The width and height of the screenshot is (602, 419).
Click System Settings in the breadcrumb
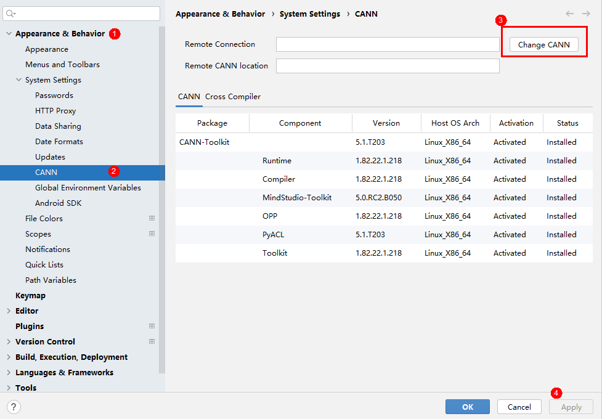[x=310, y=14]
